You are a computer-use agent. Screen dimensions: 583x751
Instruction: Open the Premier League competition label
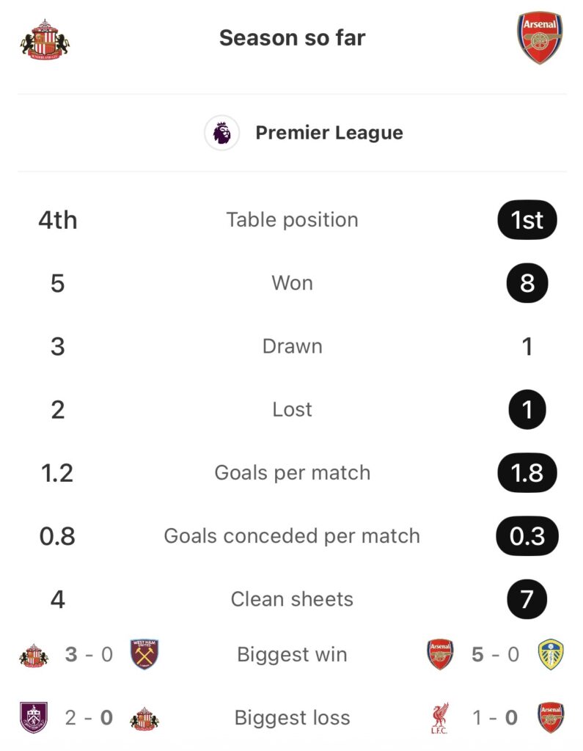329,133
